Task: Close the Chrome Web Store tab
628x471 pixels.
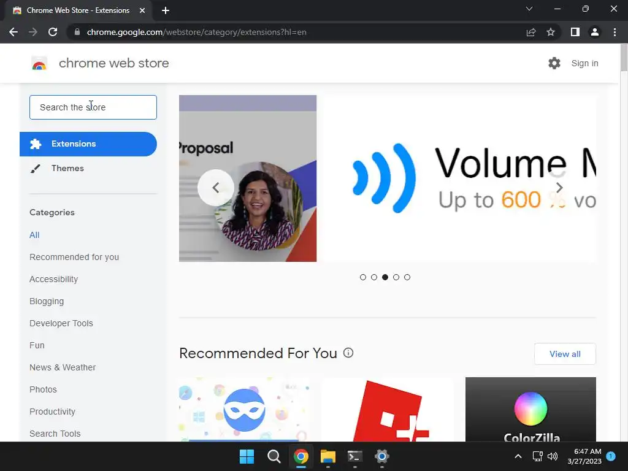Action: pos(142,10)
